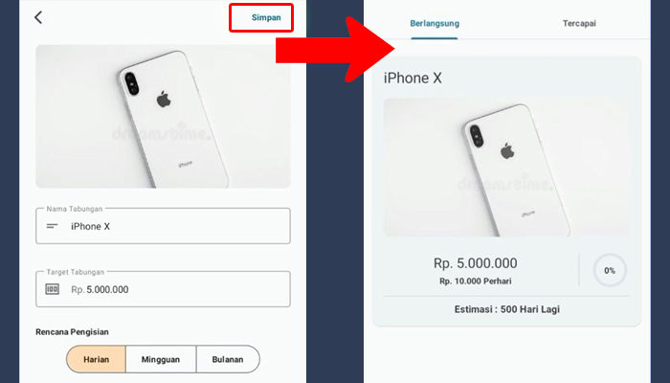Tap the Rp. 5.000.000 amount on the card
This screenshot has height=383, width=670.
pos(475,263)
